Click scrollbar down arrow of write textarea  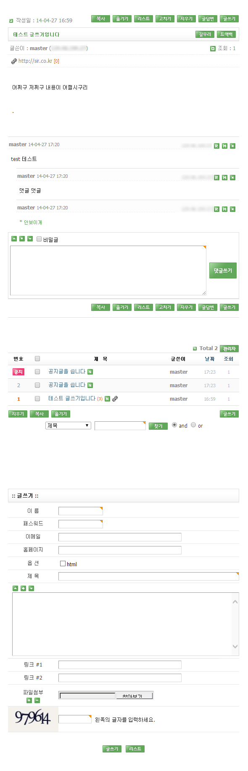click(x=235, y=646)
